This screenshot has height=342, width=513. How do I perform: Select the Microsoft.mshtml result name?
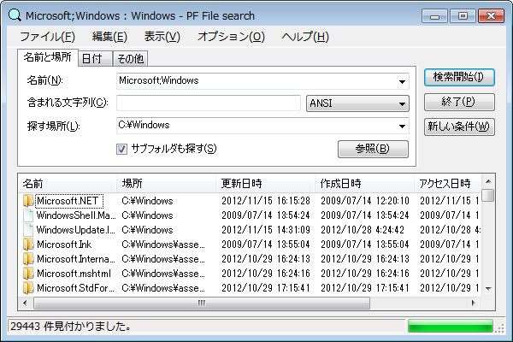74,274
